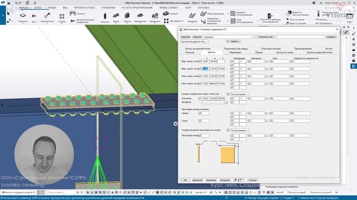This screenshot has height=200, width=357.
Task: Switch to the Параметры tab
Action: pos(235,52)
